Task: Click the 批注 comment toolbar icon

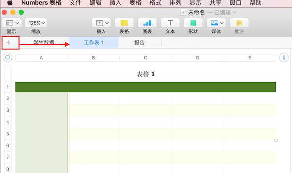Action: [239, 23]
